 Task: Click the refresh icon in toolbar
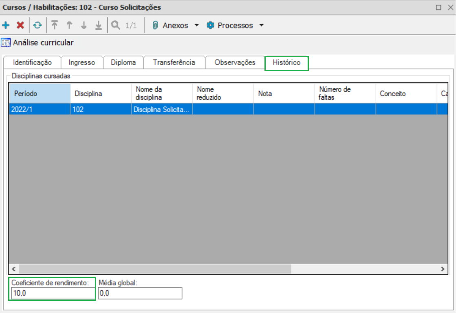pos(37,25)
